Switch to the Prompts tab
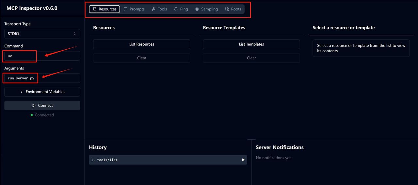Viewport: 418px width, 185px height. [134, 9]
